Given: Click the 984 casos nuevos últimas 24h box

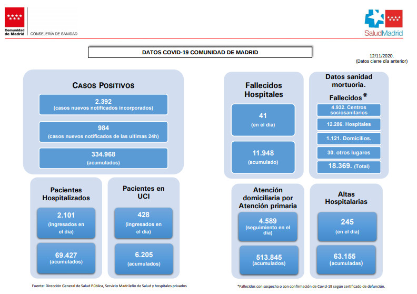Looking at the screenshot, I should (x=103, y=132).
